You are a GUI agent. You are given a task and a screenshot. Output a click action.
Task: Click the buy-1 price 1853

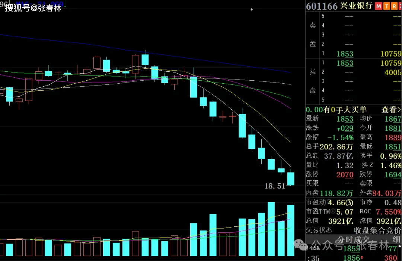pos(345,63)
